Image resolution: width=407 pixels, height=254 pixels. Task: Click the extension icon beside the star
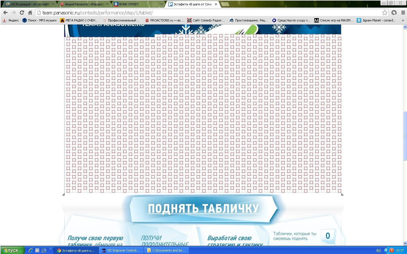coord(394,13)
